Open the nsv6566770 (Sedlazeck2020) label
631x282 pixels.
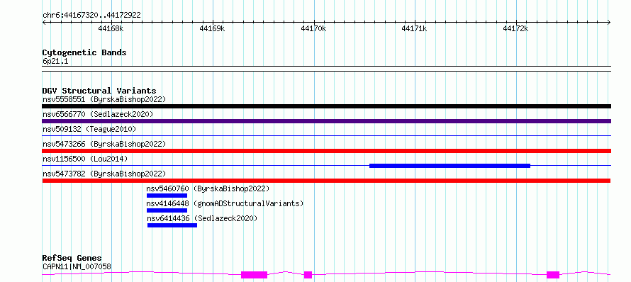(98, 114)
